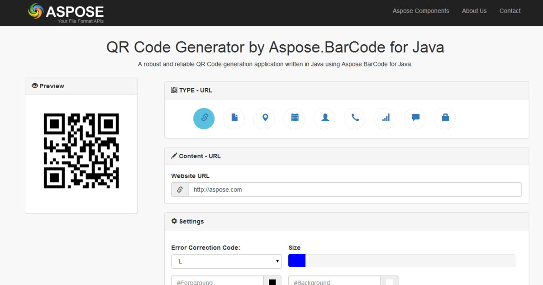543x285 pixels.
Task: Click the Aspose logo link
Action: [66, 13]
